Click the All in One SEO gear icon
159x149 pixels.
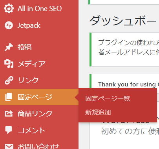tap(9, 9)
